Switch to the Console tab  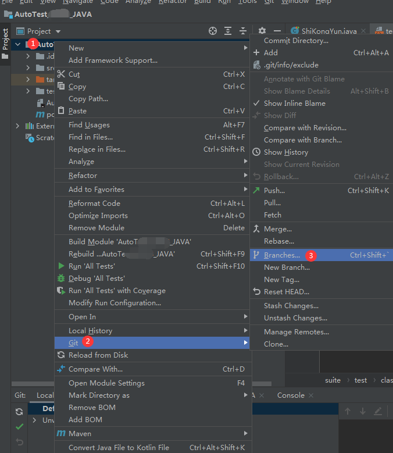(290, 395)
